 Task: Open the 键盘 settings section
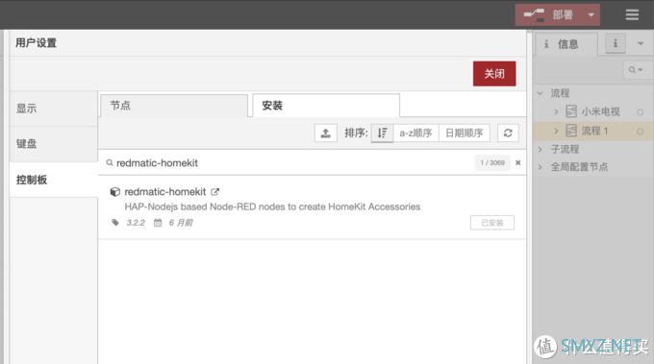click(54, 144)
